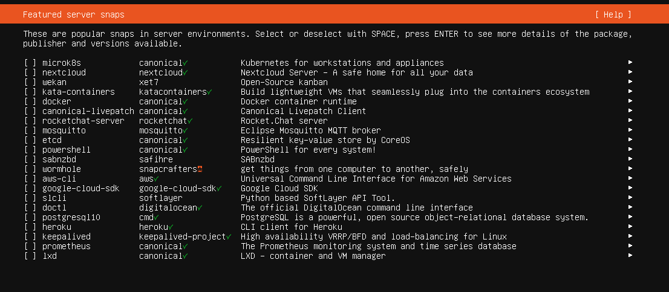Click the orange star badge next to snapcrafters
Image resolution: width=669 pixels, height=292 pixels.
(x=200, y=170)
